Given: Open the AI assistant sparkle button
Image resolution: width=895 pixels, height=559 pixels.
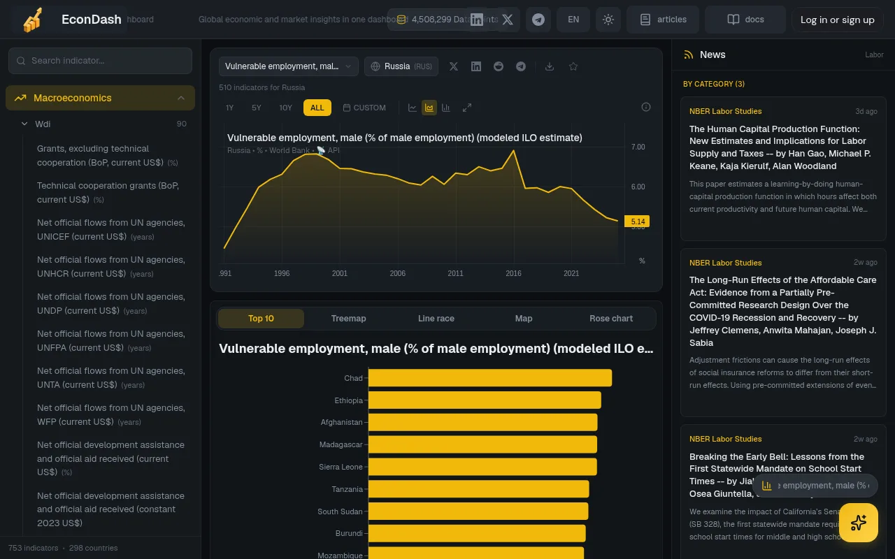Looking at the screenshot, I should 859,523.
